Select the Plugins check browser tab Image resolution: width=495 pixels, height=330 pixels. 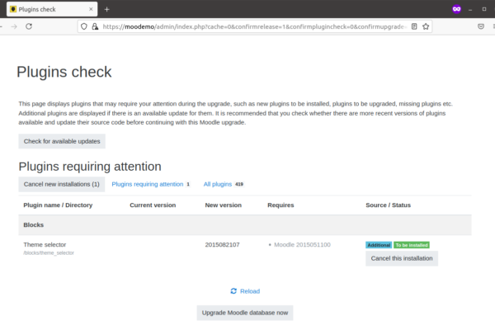52,9
